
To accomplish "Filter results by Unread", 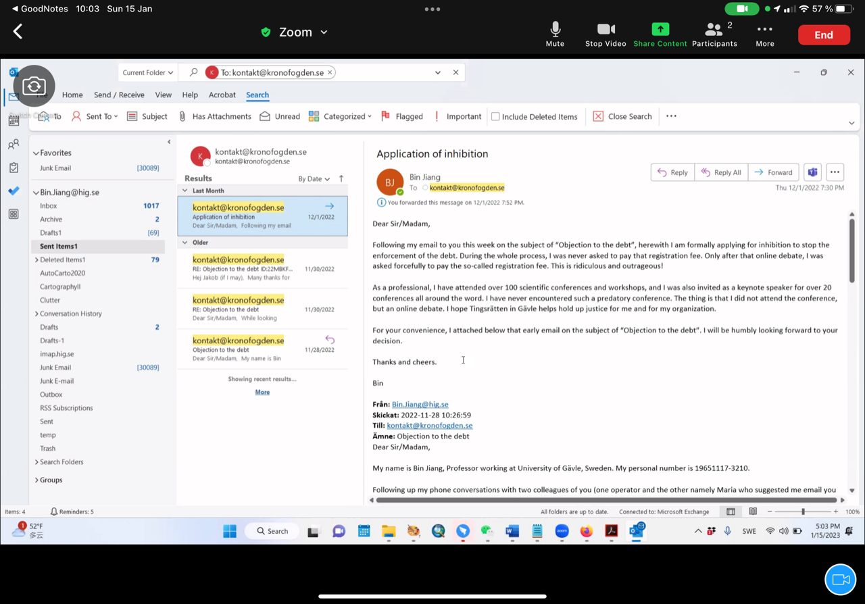I will click(280, 116).
